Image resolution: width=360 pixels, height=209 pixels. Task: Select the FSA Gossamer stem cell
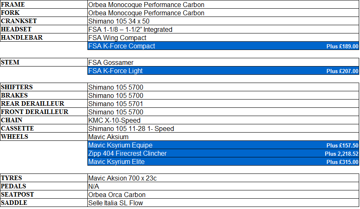tap(111, 63)
